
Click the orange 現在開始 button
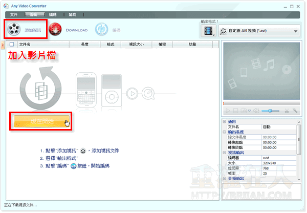[x=42, y=121]
